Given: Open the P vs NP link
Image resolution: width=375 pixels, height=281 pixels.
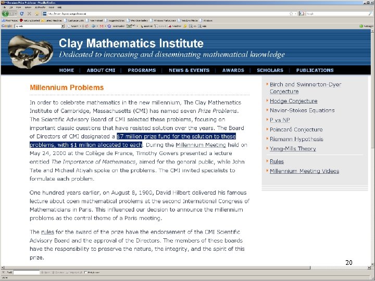Looking at the screenshot, I should pos(280,120).
